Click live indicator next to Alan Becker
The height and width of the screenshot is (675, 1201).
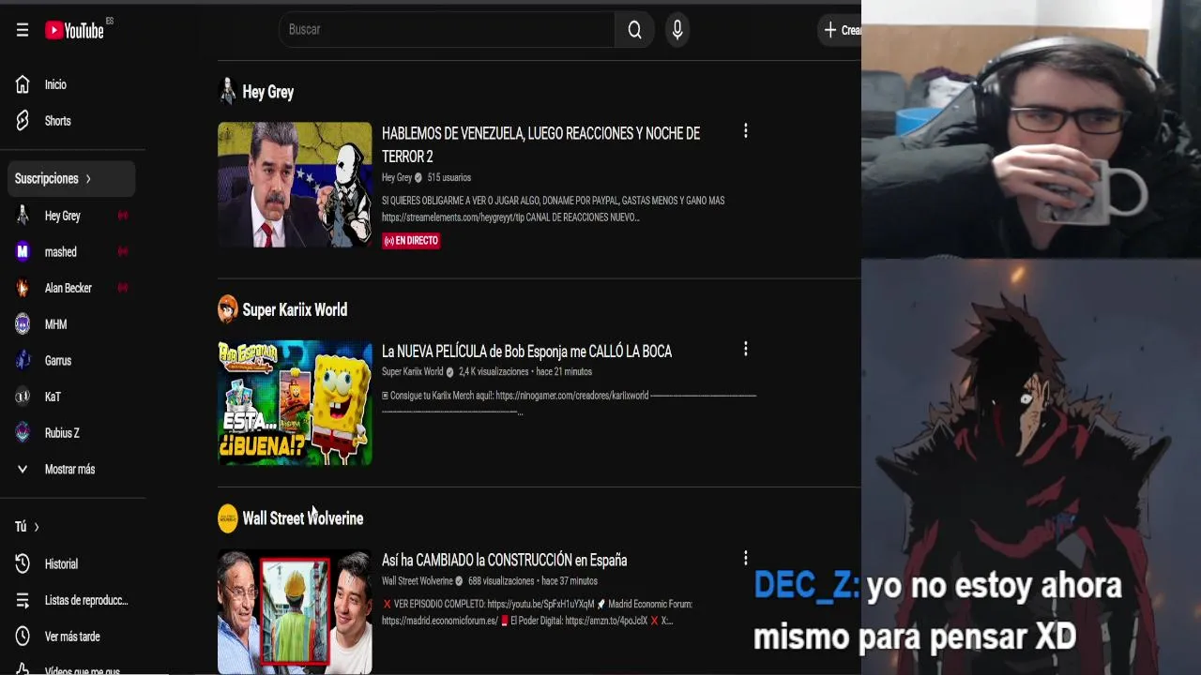click(x=122, y=288)
